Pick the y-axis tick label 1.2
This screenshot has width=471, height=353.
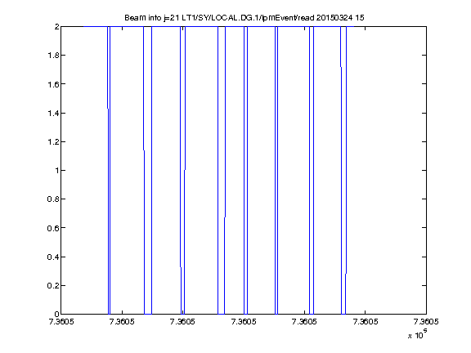coord(53,141)
